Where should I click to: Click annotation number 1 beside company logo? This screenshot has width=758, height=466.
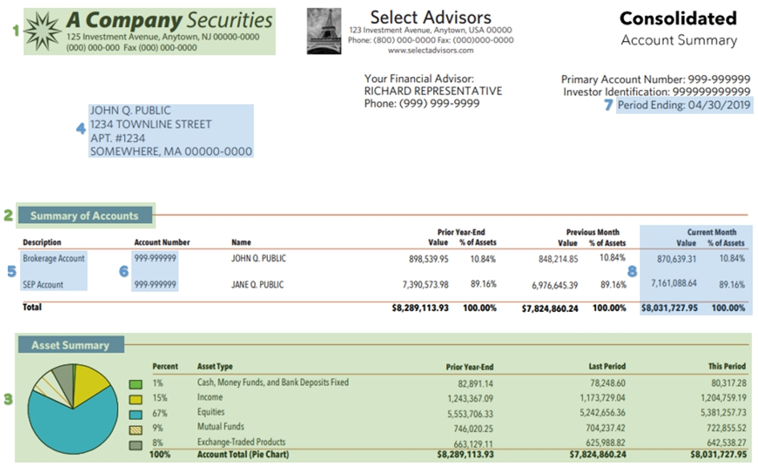point(15,30)
